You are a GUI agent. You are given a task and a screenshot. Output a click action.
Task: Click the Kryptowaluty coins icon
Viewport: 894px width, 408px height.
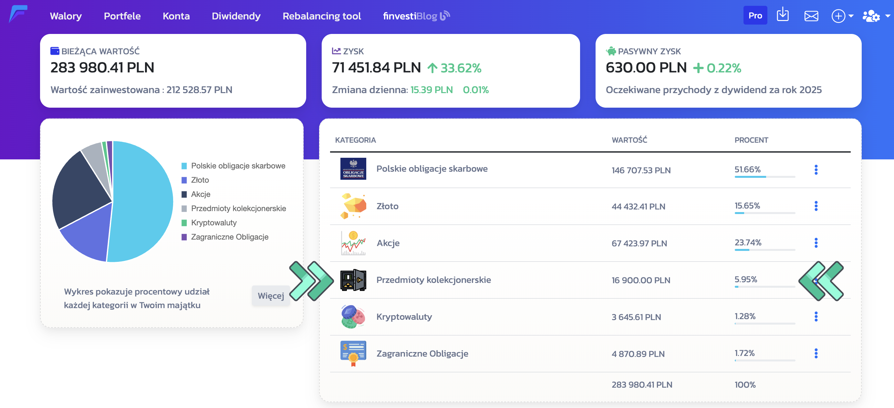pyautogui.click(x=353, y=317)
